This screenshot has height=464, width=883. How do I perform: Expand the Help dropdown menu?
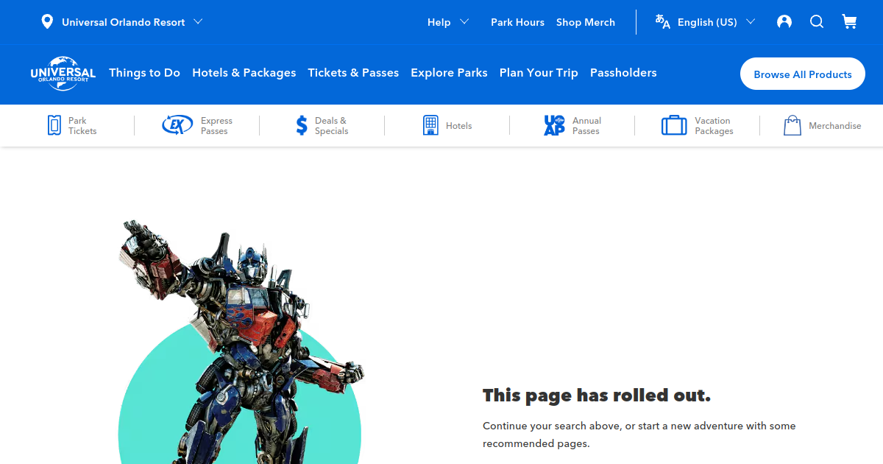448,22
